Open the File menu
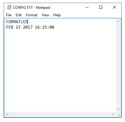125x122 pixels. [x=9, y=15]
